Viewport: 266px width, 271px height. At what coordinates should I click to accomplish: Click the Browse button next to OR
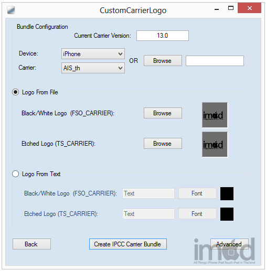point(163,61)
